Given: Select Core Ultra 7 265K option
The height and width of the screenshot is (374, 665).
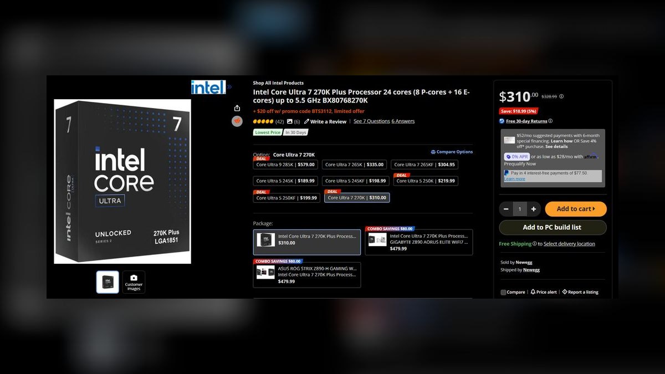Looking at the screenshot, I should click(354, 165).
